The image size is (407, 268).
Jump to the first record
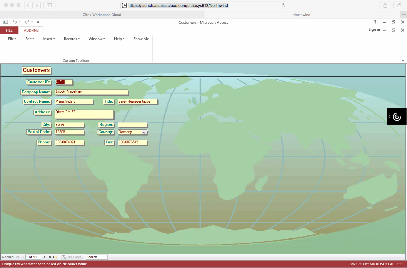click(18, 257)
